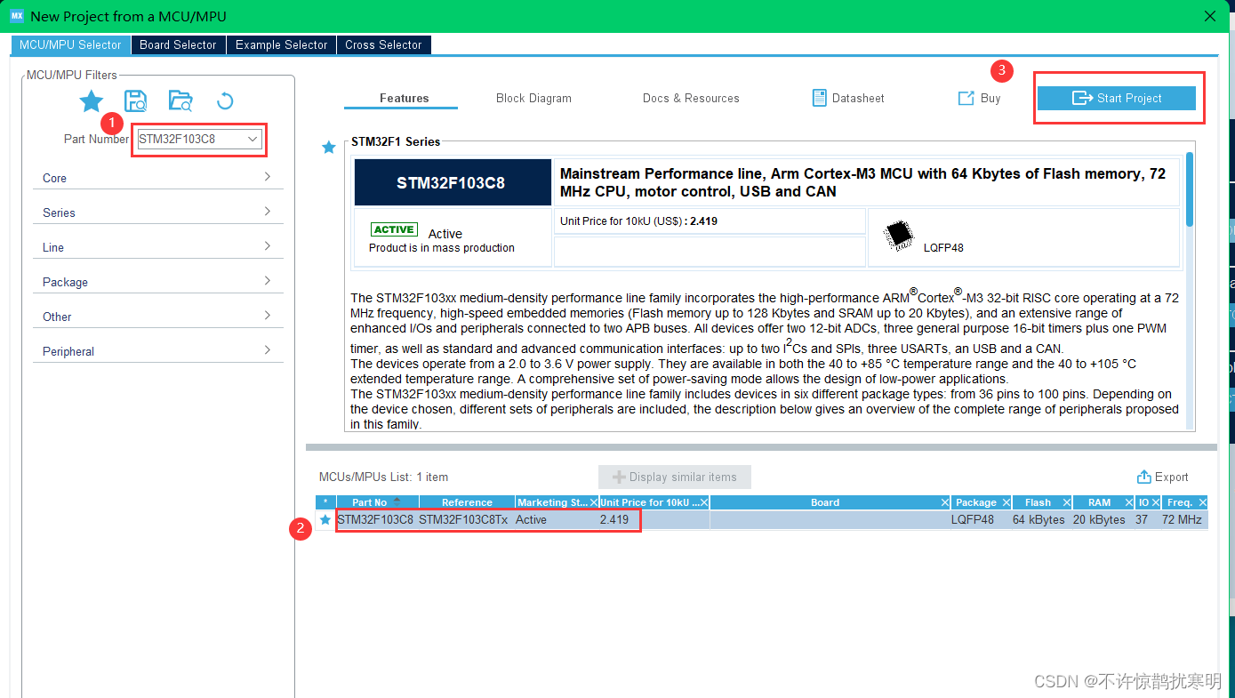Select STM32F103C8 part number cell in list
Viewport: 1235px width, 698px height.
click(375, 519)
